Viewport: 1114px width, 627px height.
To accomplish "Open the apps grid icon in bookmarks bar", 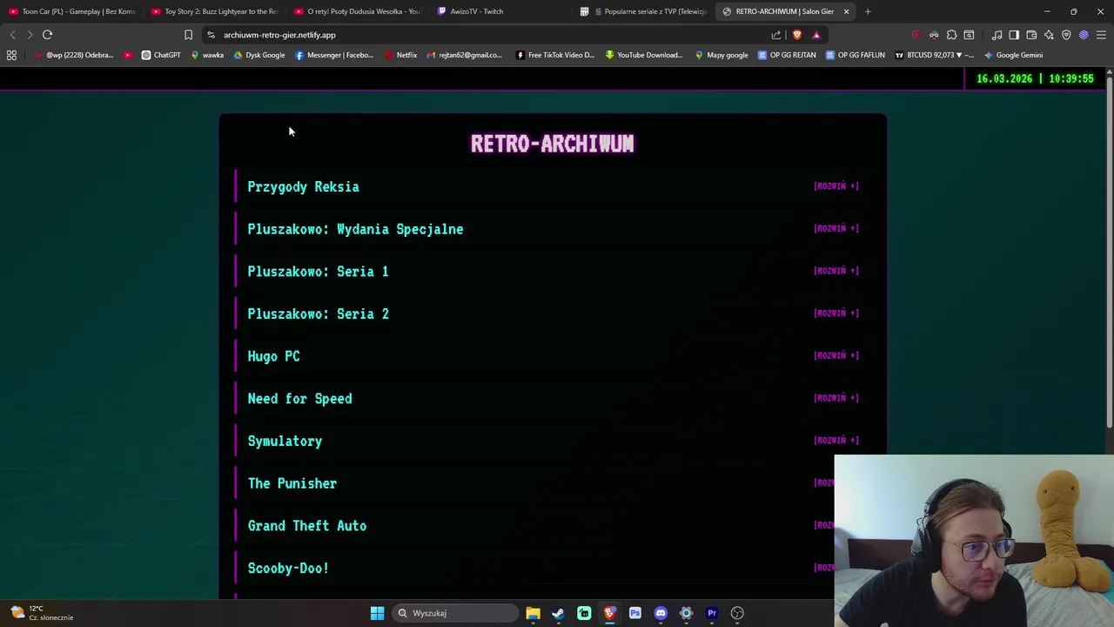I will coord(11,55).
